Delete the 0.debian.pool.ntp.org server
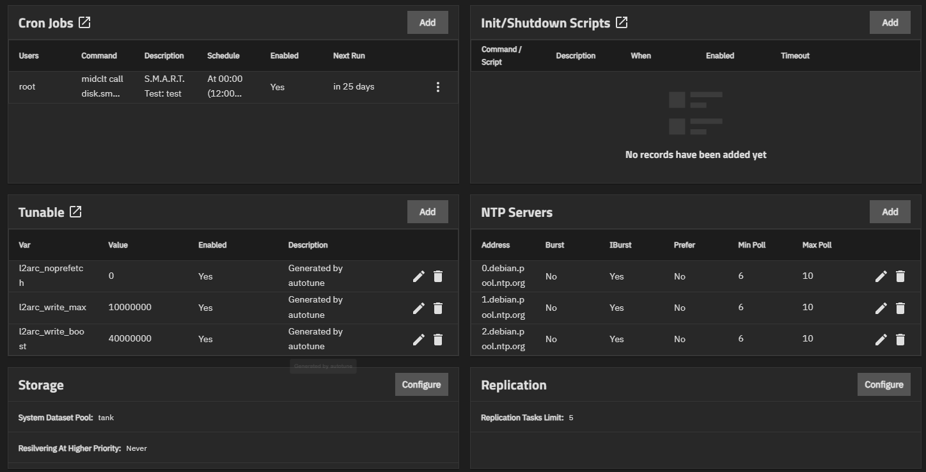Viewport: 926px width, 472px height. pyautogui.click(x=900, y=276)
